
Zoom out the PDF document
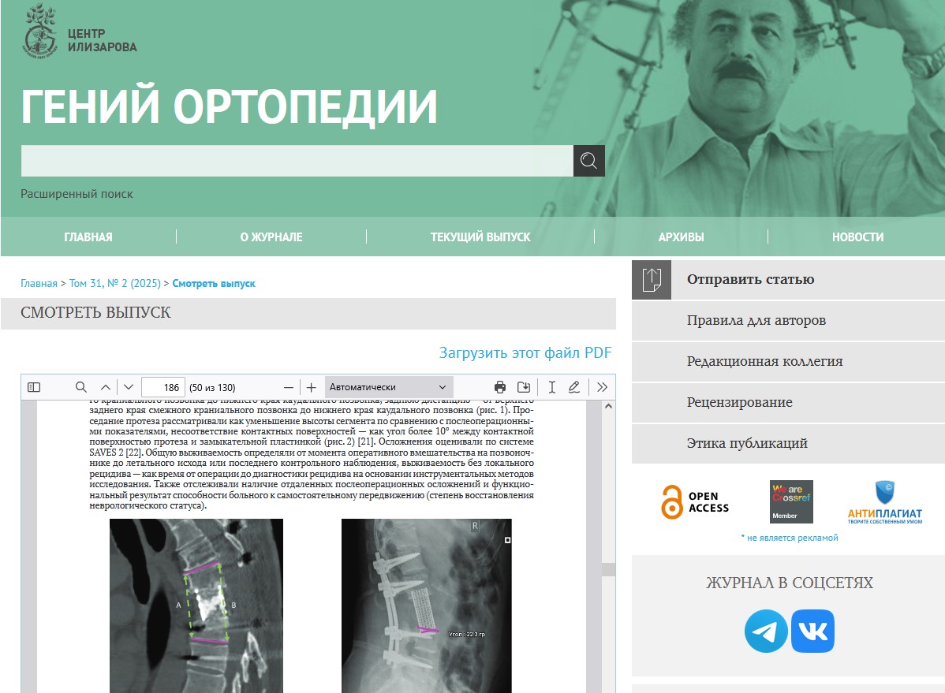tap(289, 387)
